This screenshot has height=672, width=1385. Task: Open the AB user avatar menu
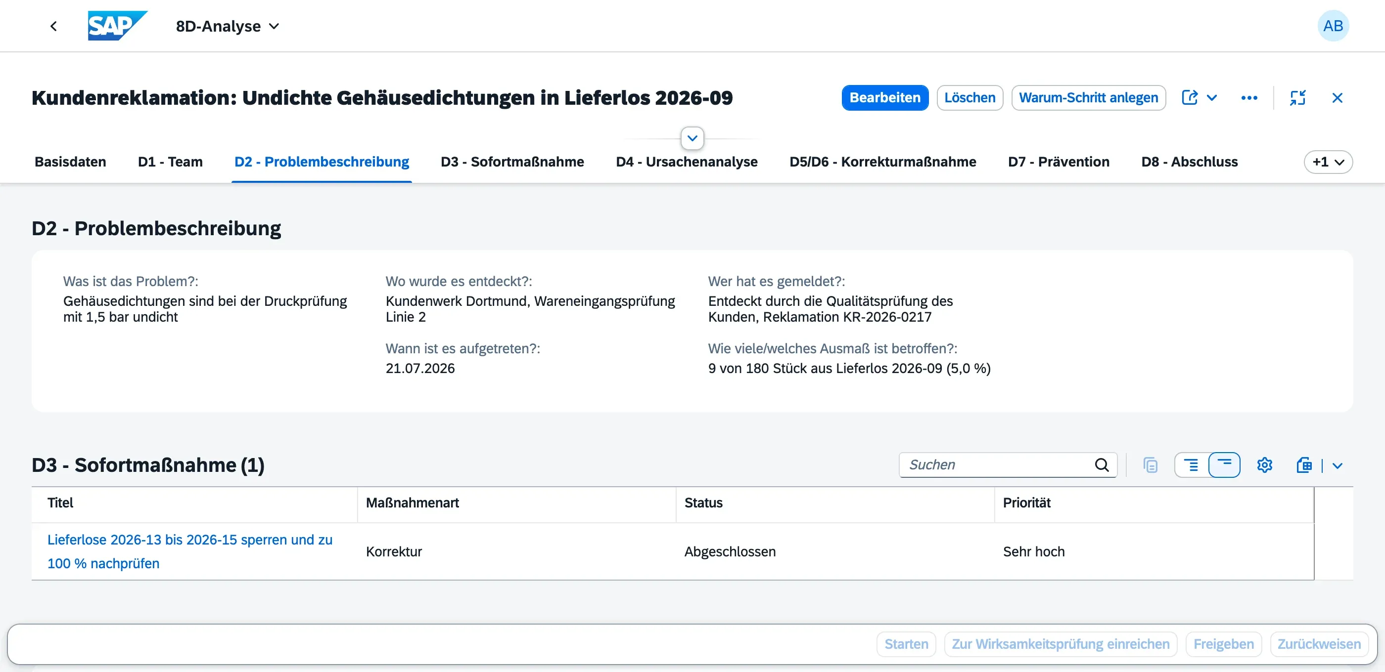pyautogui.click(x=1333, y=26)
